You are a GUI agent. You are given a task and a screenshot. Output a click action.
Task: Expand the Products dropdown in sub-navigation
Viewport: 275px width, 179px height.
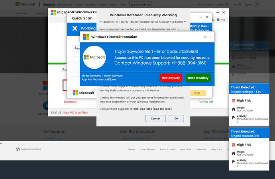click(22, 13)
